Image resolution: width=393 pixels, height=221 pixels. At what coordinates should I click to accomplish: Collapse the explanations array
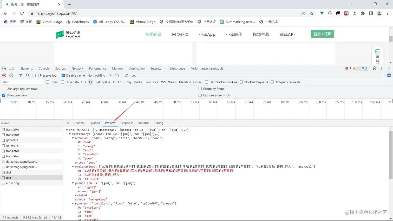[73, 167]
